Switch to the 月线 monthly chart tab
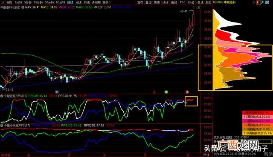Viewport: 273px width, 157px height. (87, 3)
